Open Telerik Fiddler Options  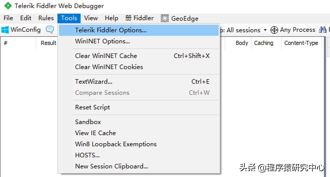coord(111,30)
